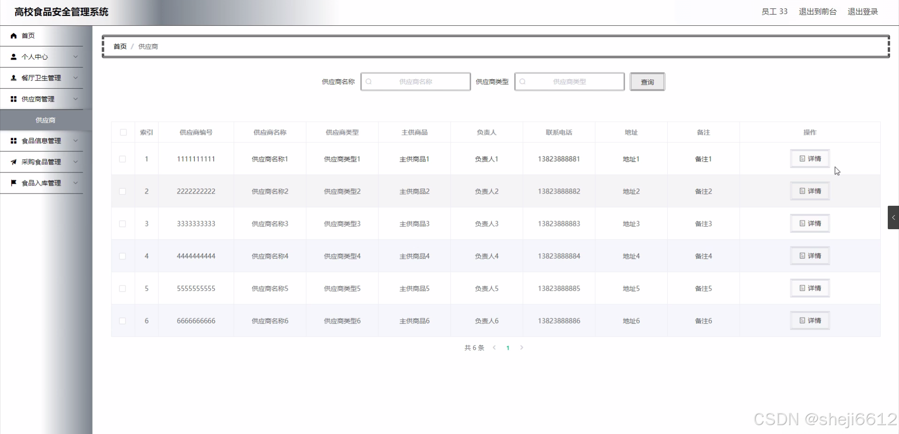Check the row for 供应商名称6

click(123, 321)
